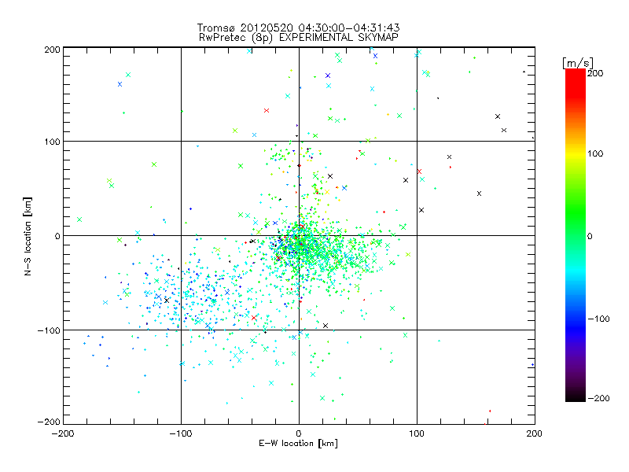Viewport: 629px width, 472px height.
Task: Click the 'N-S location [km]' axis label
Action: [x=28, y=236]
